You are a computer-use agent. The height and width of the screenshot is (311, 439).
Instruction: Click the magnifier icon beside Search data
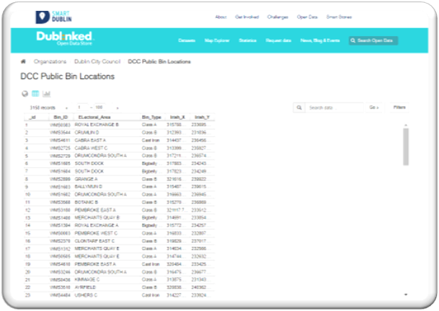click(x=300, y=108)
